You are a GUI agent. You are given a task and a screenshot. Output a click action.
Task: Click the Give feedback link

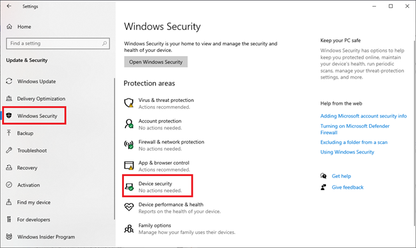coord(347,187)
